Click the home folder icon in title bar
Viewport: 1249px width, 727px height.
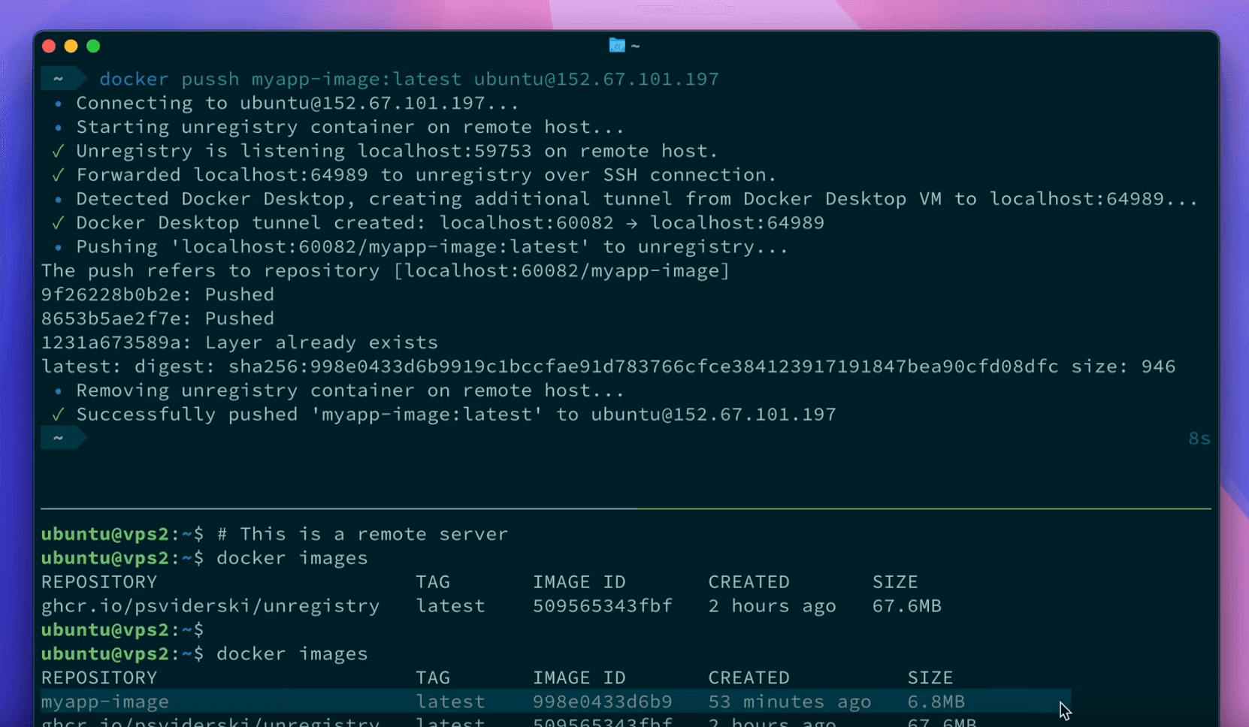pyautogui.click(x=616, y=46)
